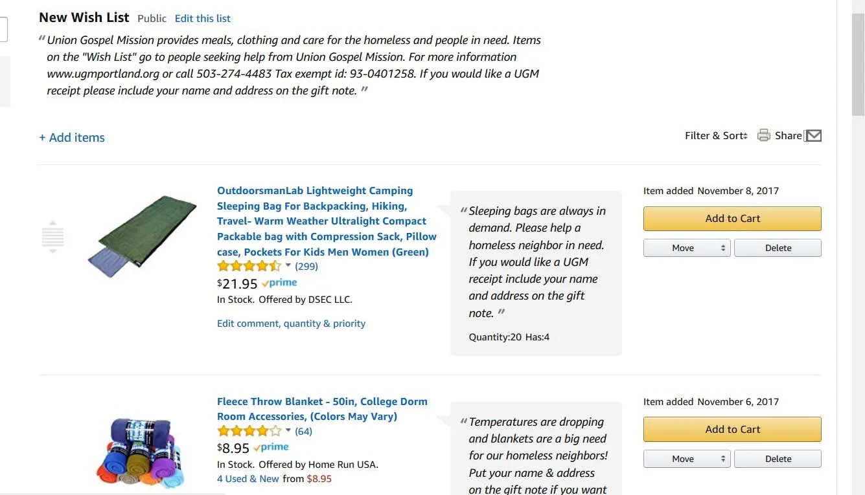This screenshot has width=865, height=495.
Task: Delete the fleece blanket from list
Action: 778,459
